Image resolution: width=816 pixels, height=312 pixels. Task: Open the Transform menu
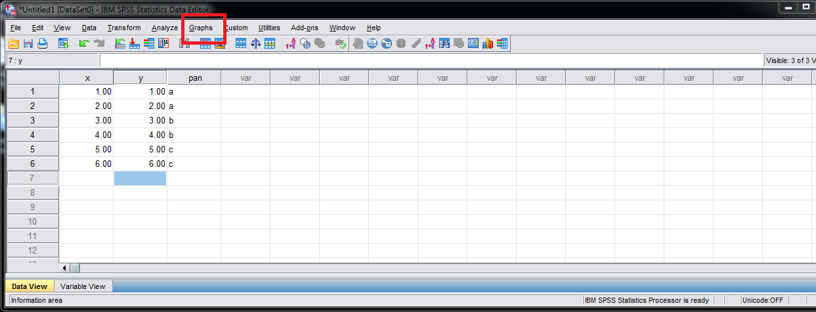[x=124, y=28]
